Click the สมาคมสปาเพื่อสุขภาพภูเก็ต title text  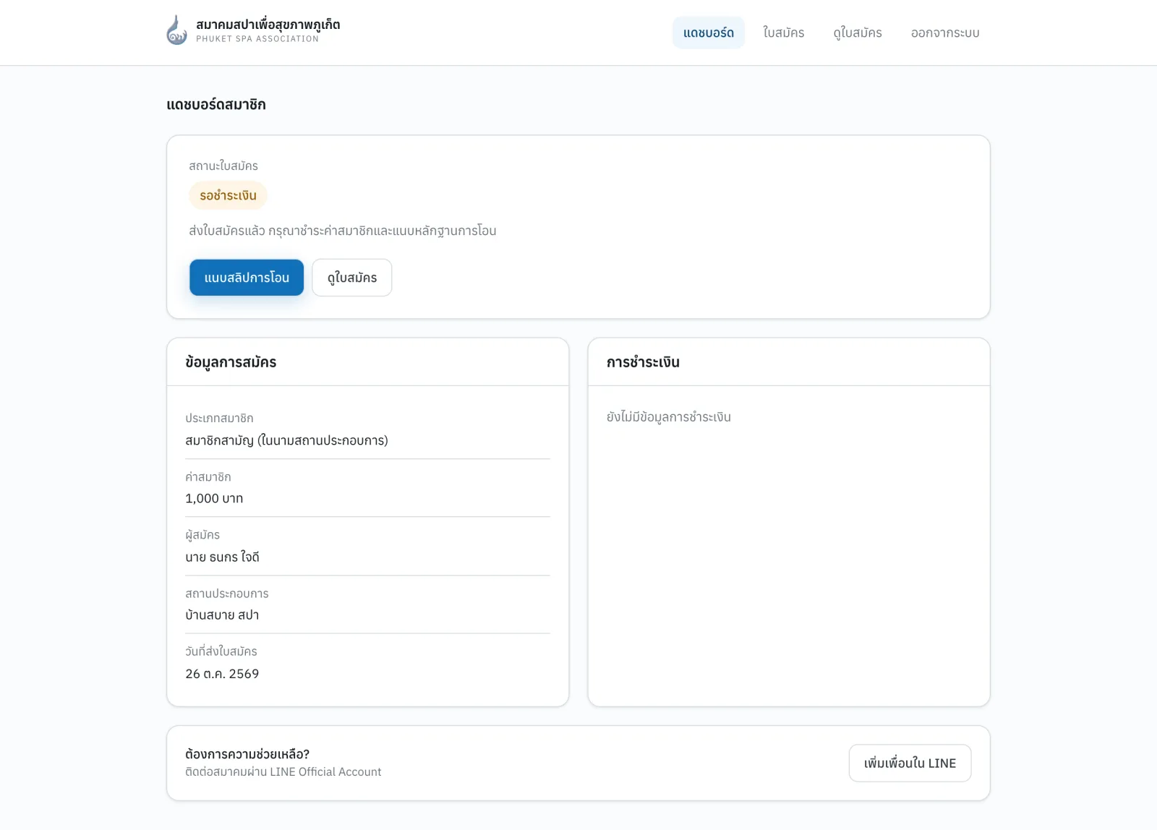[x=268, y=24]
